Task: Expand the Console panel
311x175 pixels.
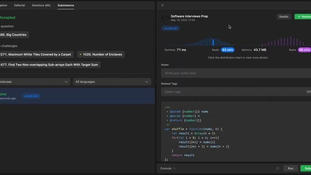Action: pyautogui.click(x=168, y=169)
